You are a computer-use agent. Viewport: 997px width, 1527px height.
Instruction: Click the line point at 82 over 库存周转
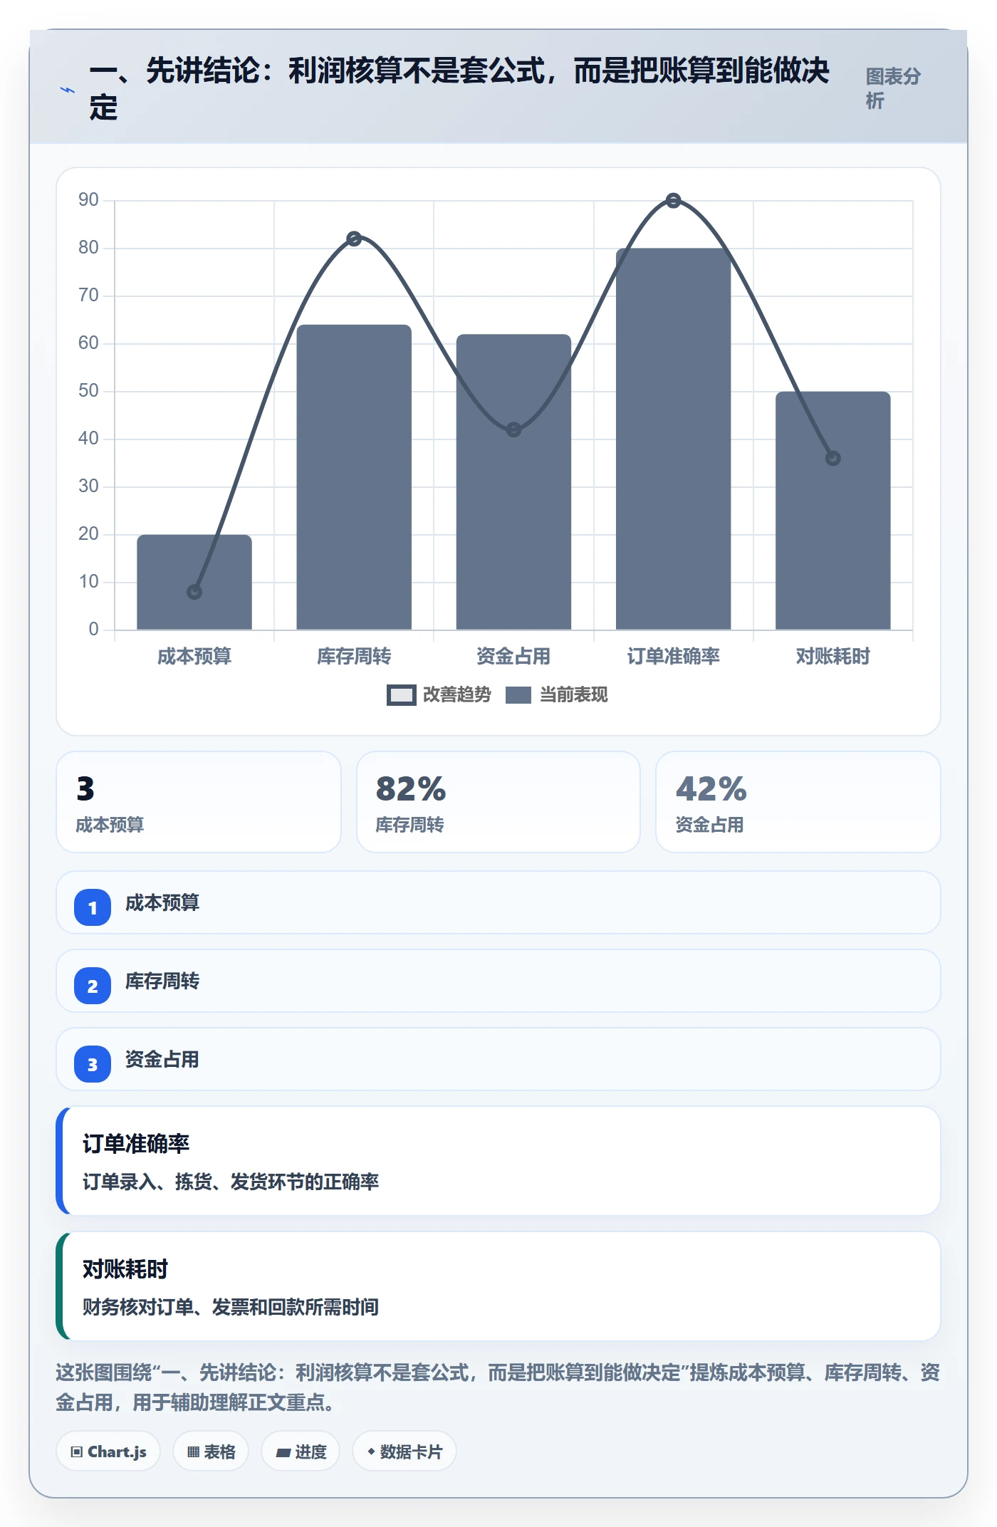[x=354, y=239]
